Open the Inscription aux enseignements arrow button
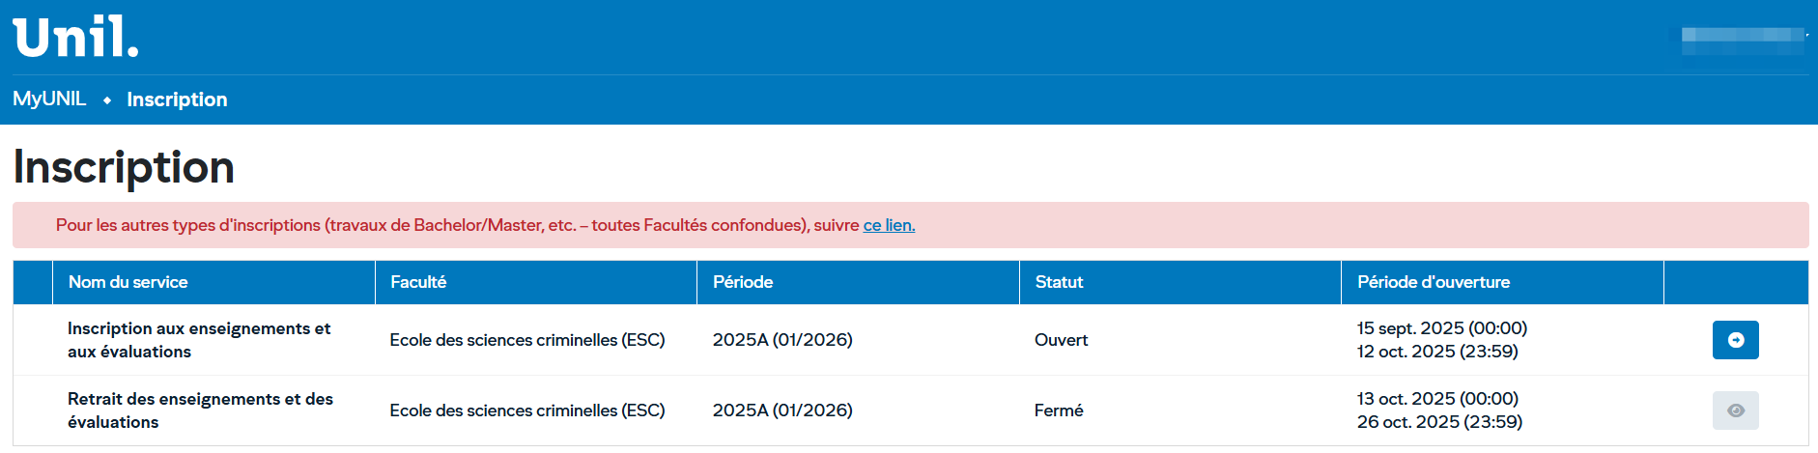1818x453 pixels. 1735,340
